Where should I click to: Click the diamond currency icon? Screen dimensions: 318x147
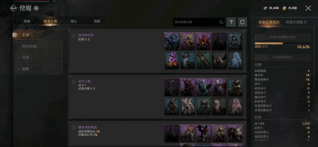point(265,8)
